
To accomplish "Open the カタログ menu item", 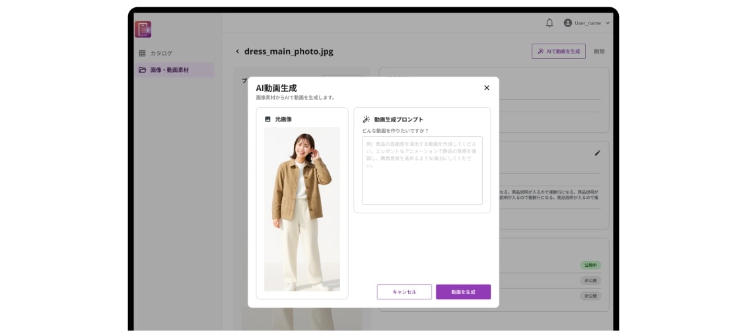I will click(161, 54).
